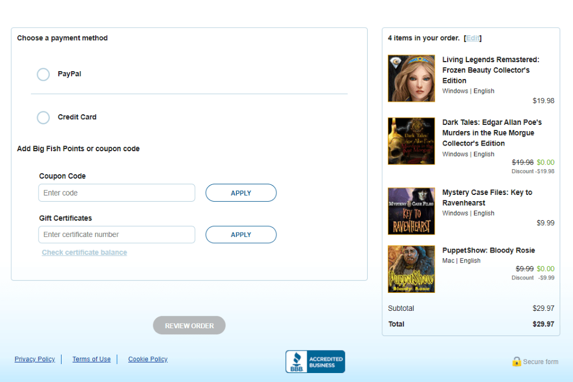Click the Add Big Fish Points heading
573x382 pixels.
click(78, 148)
